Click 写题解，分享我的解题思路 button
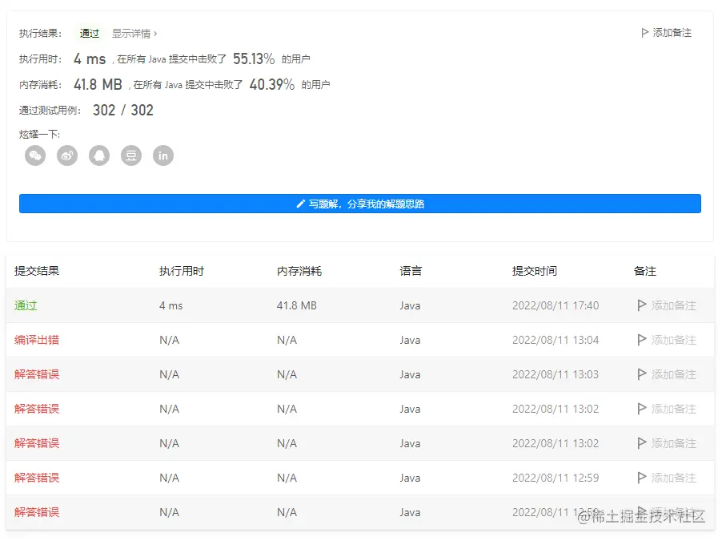Viewport: 722px width, 541px height. coord(360,204)
